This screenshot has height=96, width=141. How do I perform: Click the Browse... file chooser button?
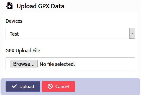(x=24, y=64)
